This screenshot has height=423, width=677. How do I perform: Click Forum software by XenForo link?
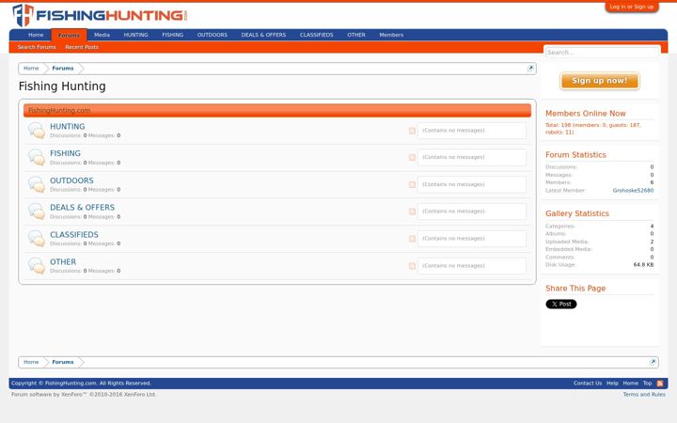click(x=84, y=395)
